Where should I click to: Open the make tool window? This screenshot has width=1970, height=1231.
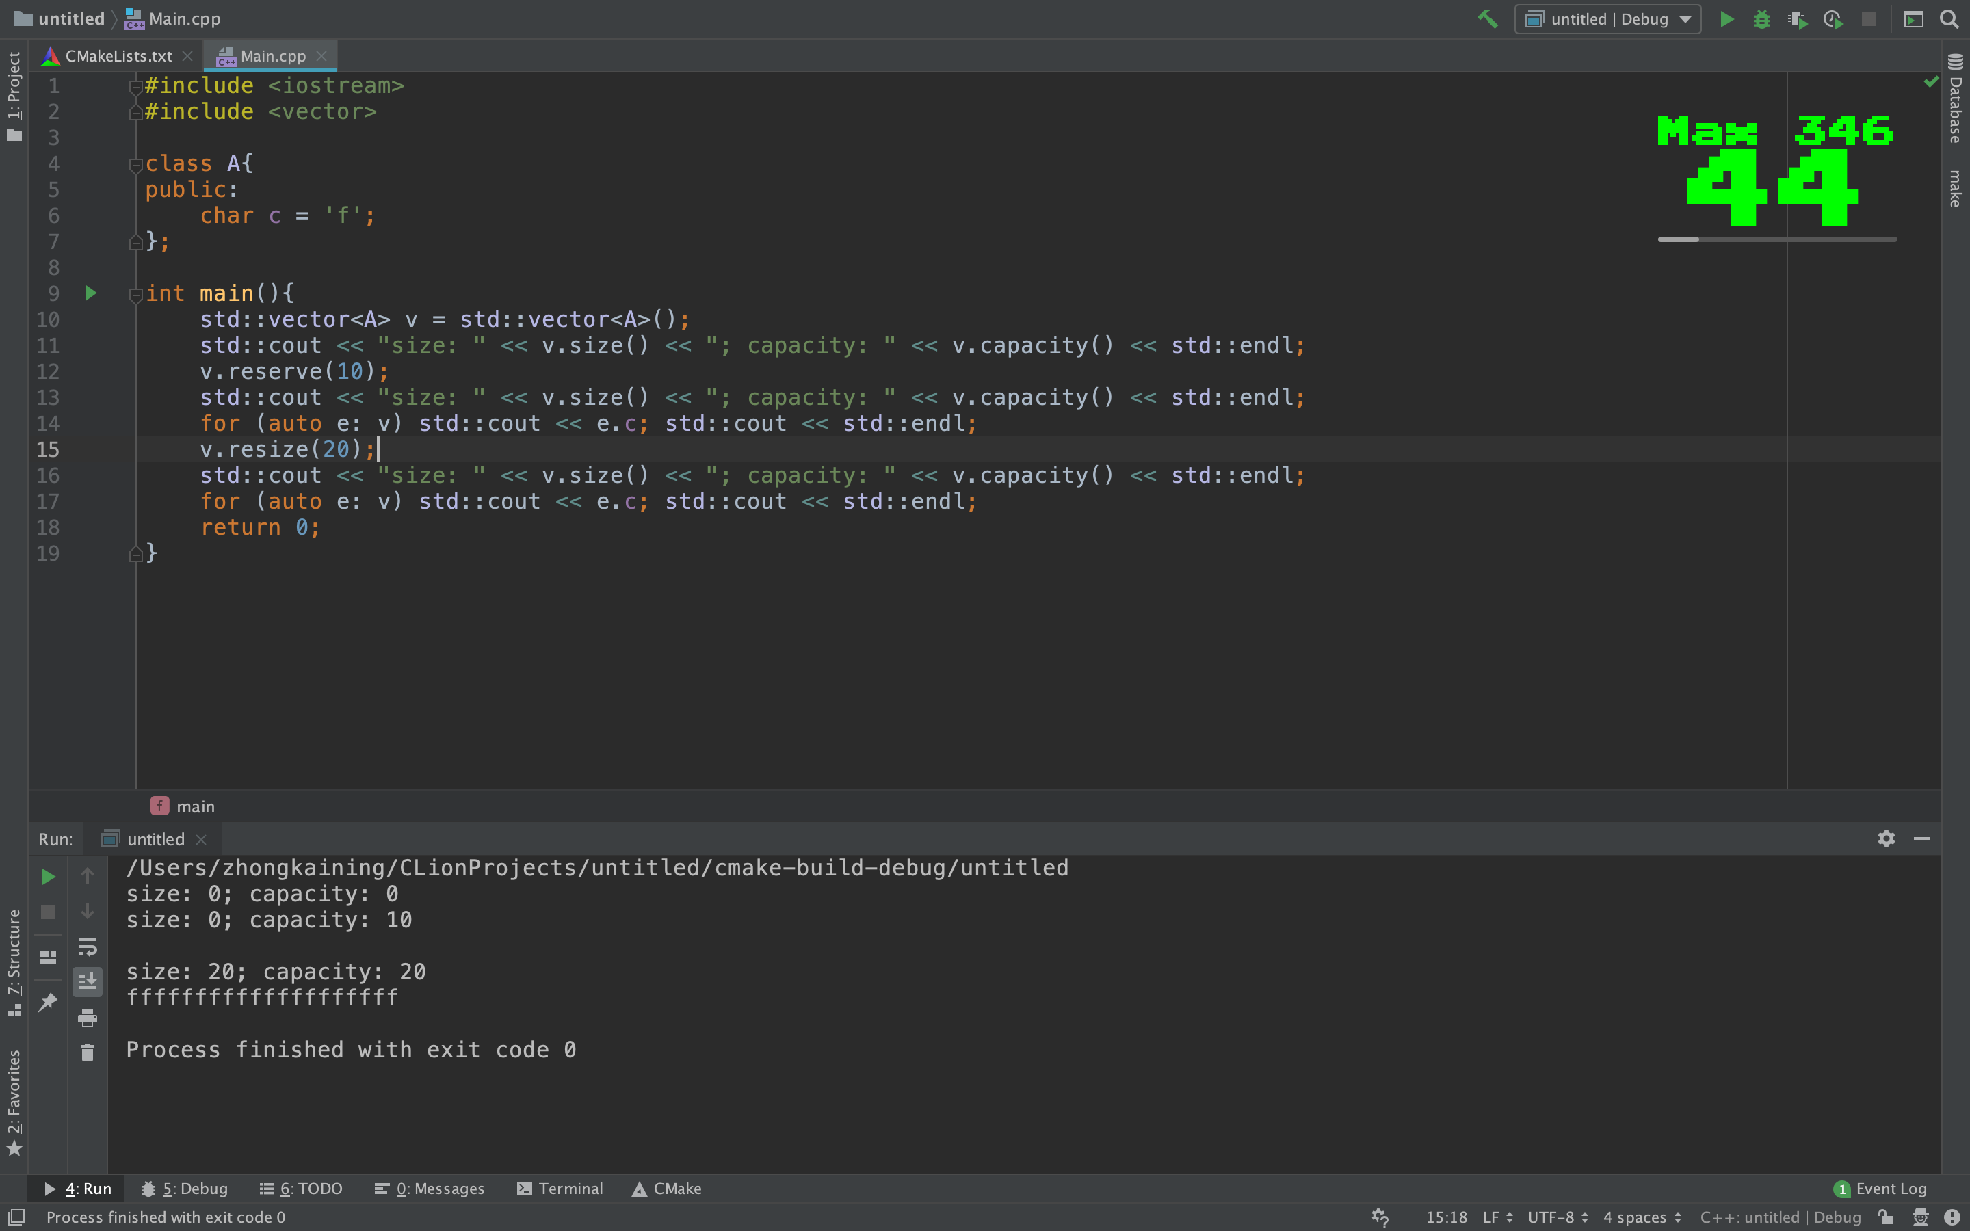pyautogui.click(x=1956, y=188)
